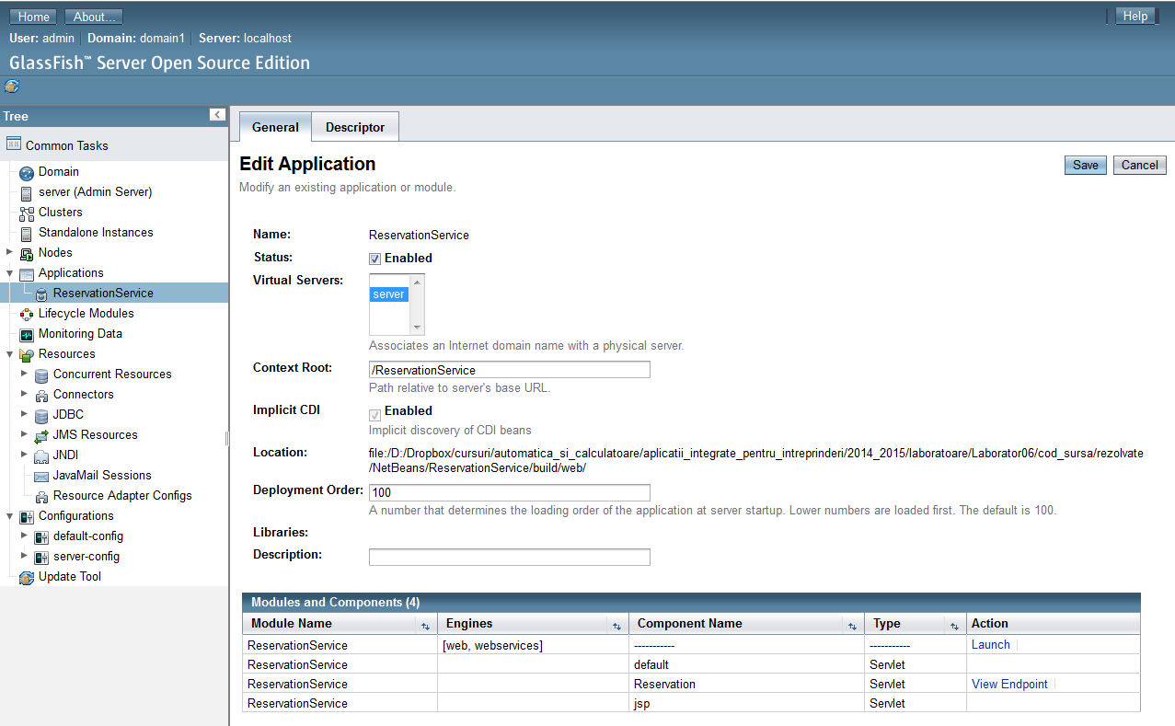The height and width of the screenshot is (726, 1175).
Task: Click the Nodes icon in tree
Action: (x=27, y=253)
